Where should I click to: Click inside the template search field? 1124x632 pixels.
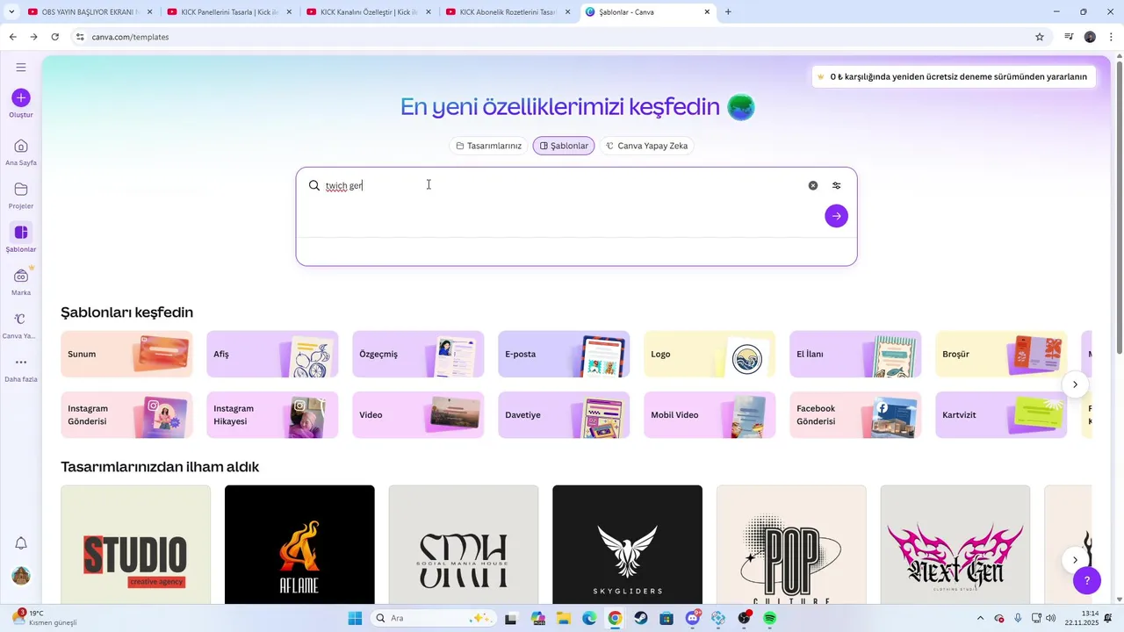[562, 185]
